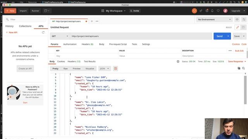Click the params Key input cell
Viewport: 248px width, 139px height.
coord(86,56)
